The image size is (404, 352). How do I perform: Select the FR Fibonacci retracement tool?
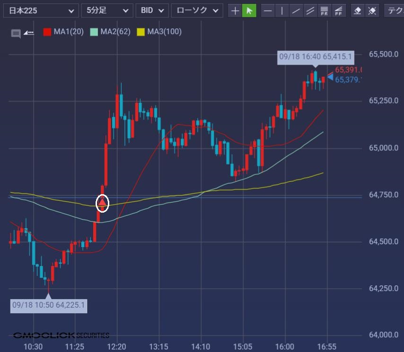pos(325,10)
